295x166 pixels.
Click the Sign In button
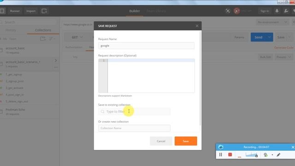point(265,11)
